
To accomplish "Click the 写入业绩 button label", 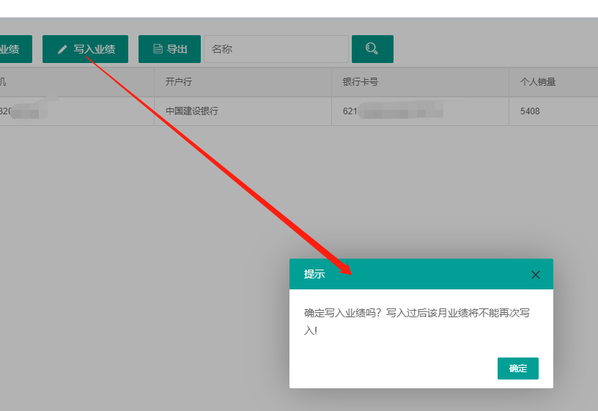I will (x=94, y=49).
